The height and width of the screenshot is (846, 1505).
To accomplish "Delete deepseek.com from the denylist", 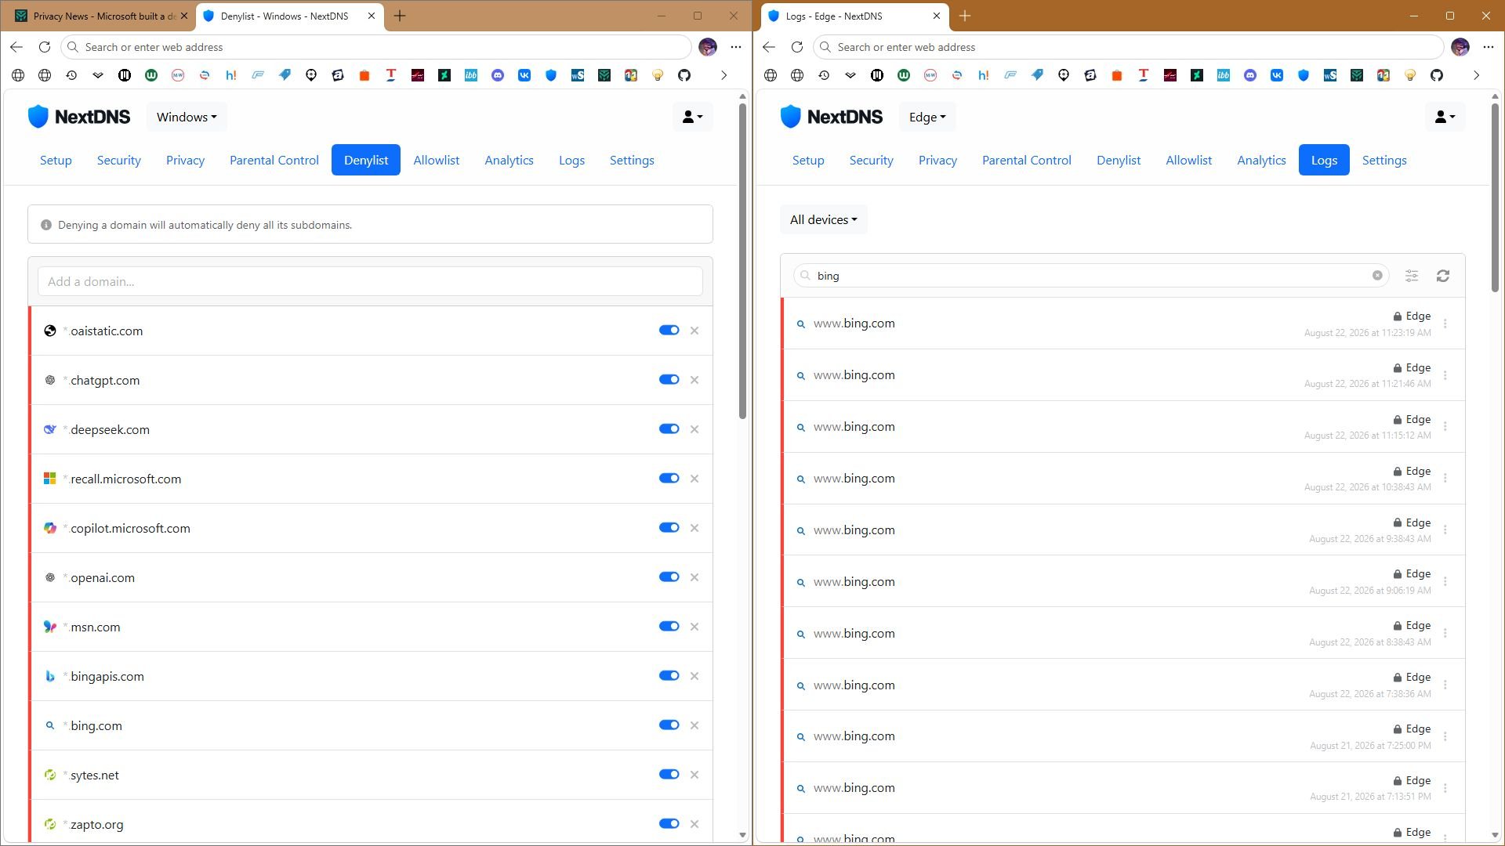I will (x=694, y=429).
